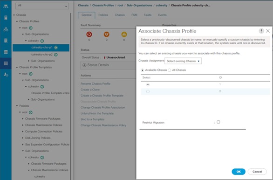Select Sas Expander Configuration Policie tree item

[47, 145]
